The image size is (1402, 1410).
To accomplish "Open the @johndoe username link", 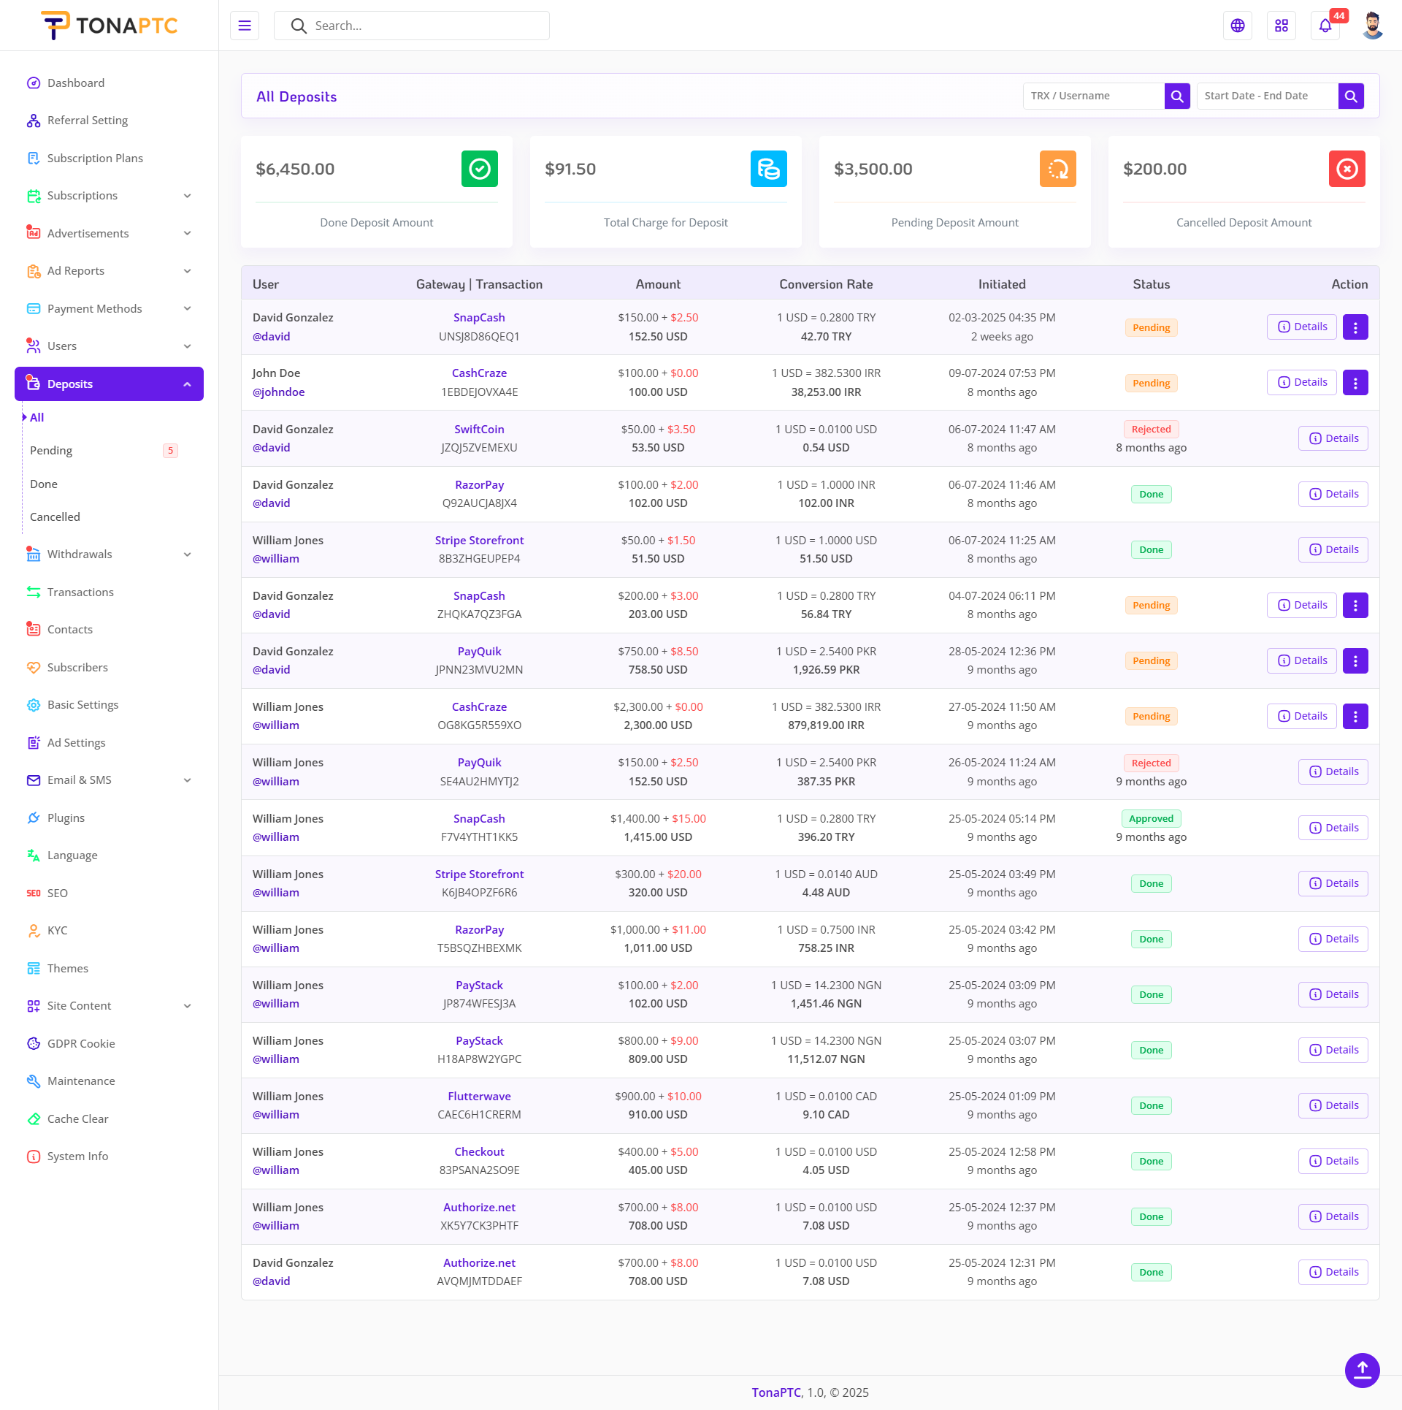I will tap(278, 392).
